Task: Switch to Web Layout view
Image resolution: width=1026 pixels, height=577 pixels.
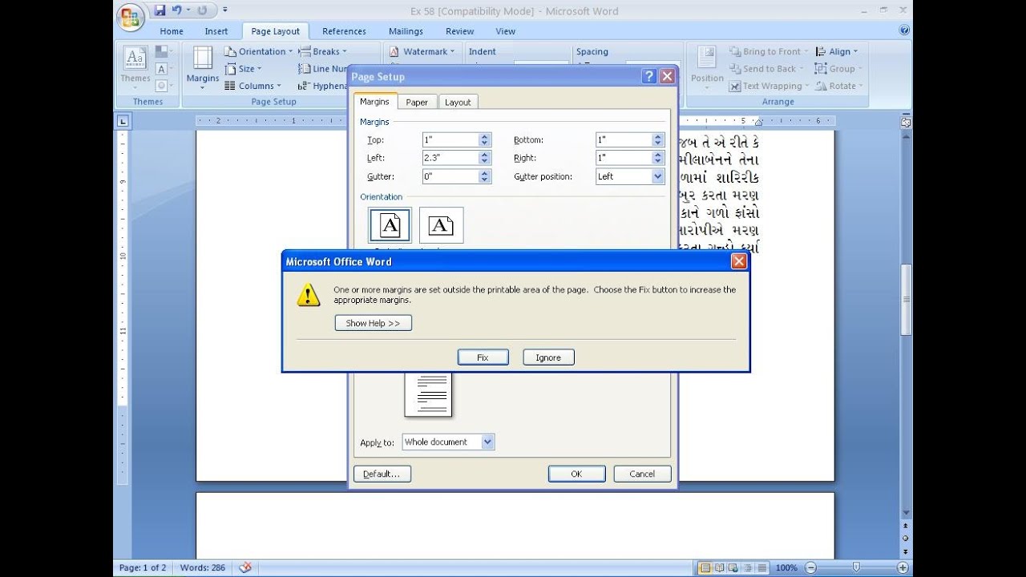Action: pyautogui.click(x=733, y=567)
